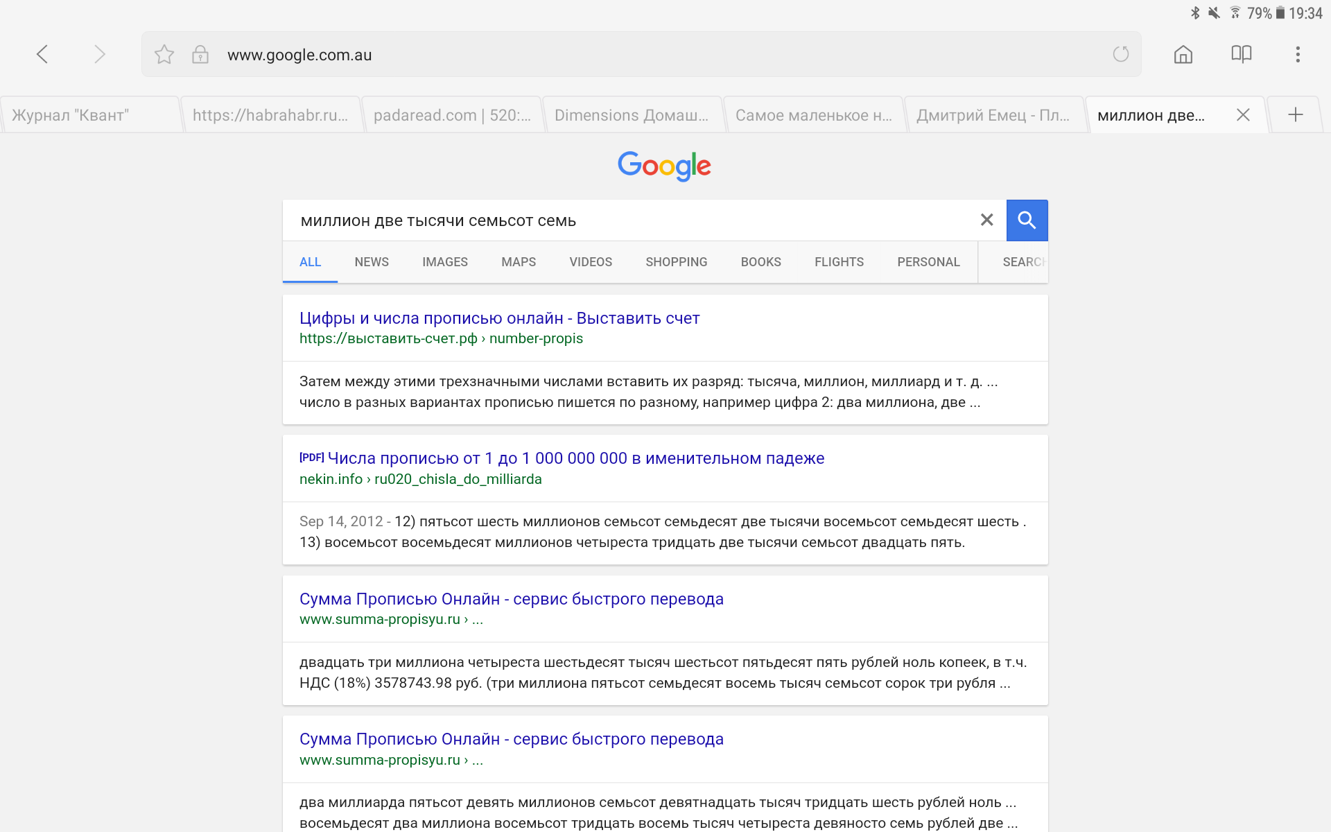Clear search query with X icon

pos(986,220)
